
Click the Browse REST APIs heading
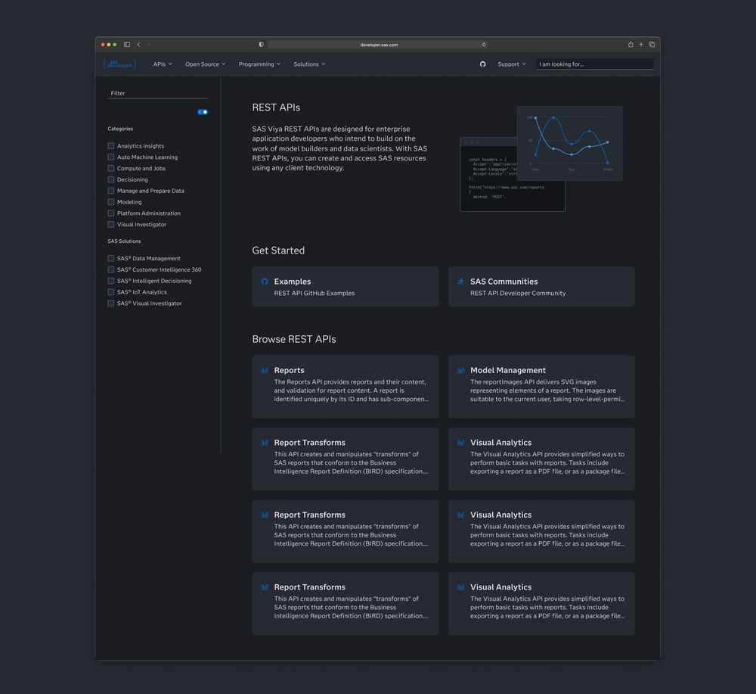click(x=294, y=339)
